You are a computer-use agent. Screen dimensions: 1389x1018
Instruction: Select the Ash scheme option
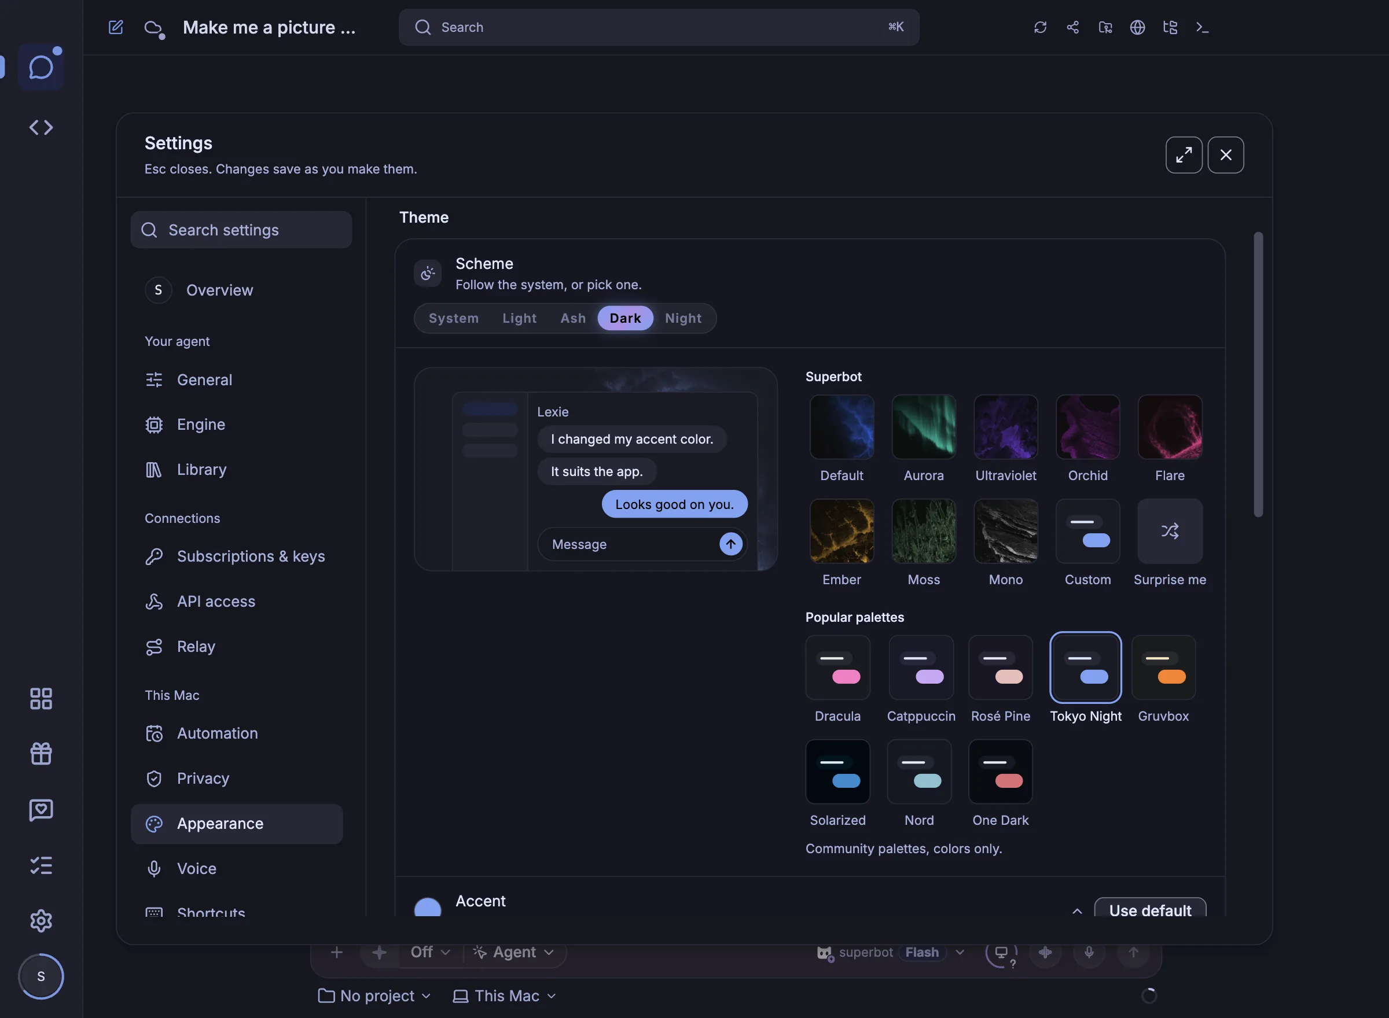click(x=573, y=318)
